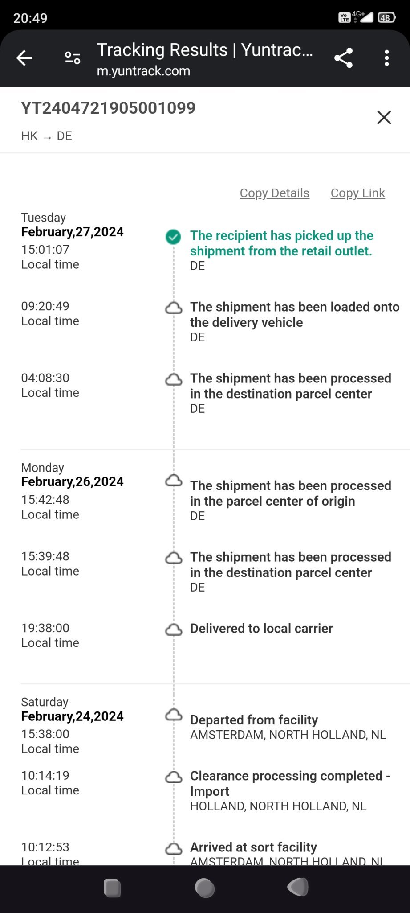Viewport: 410px width, 913px height.
Task: Tap "Clearance processing completed" cloud marker
Action: pyautogui.click(x=174, y=777)
